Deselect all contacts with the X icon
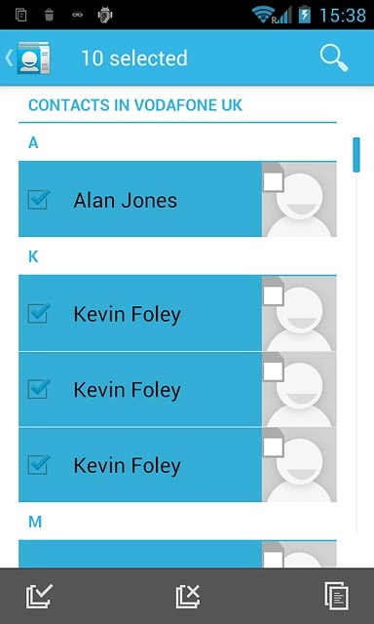The image size is (374, 624). pyautogui.click(x=188, y=596)
